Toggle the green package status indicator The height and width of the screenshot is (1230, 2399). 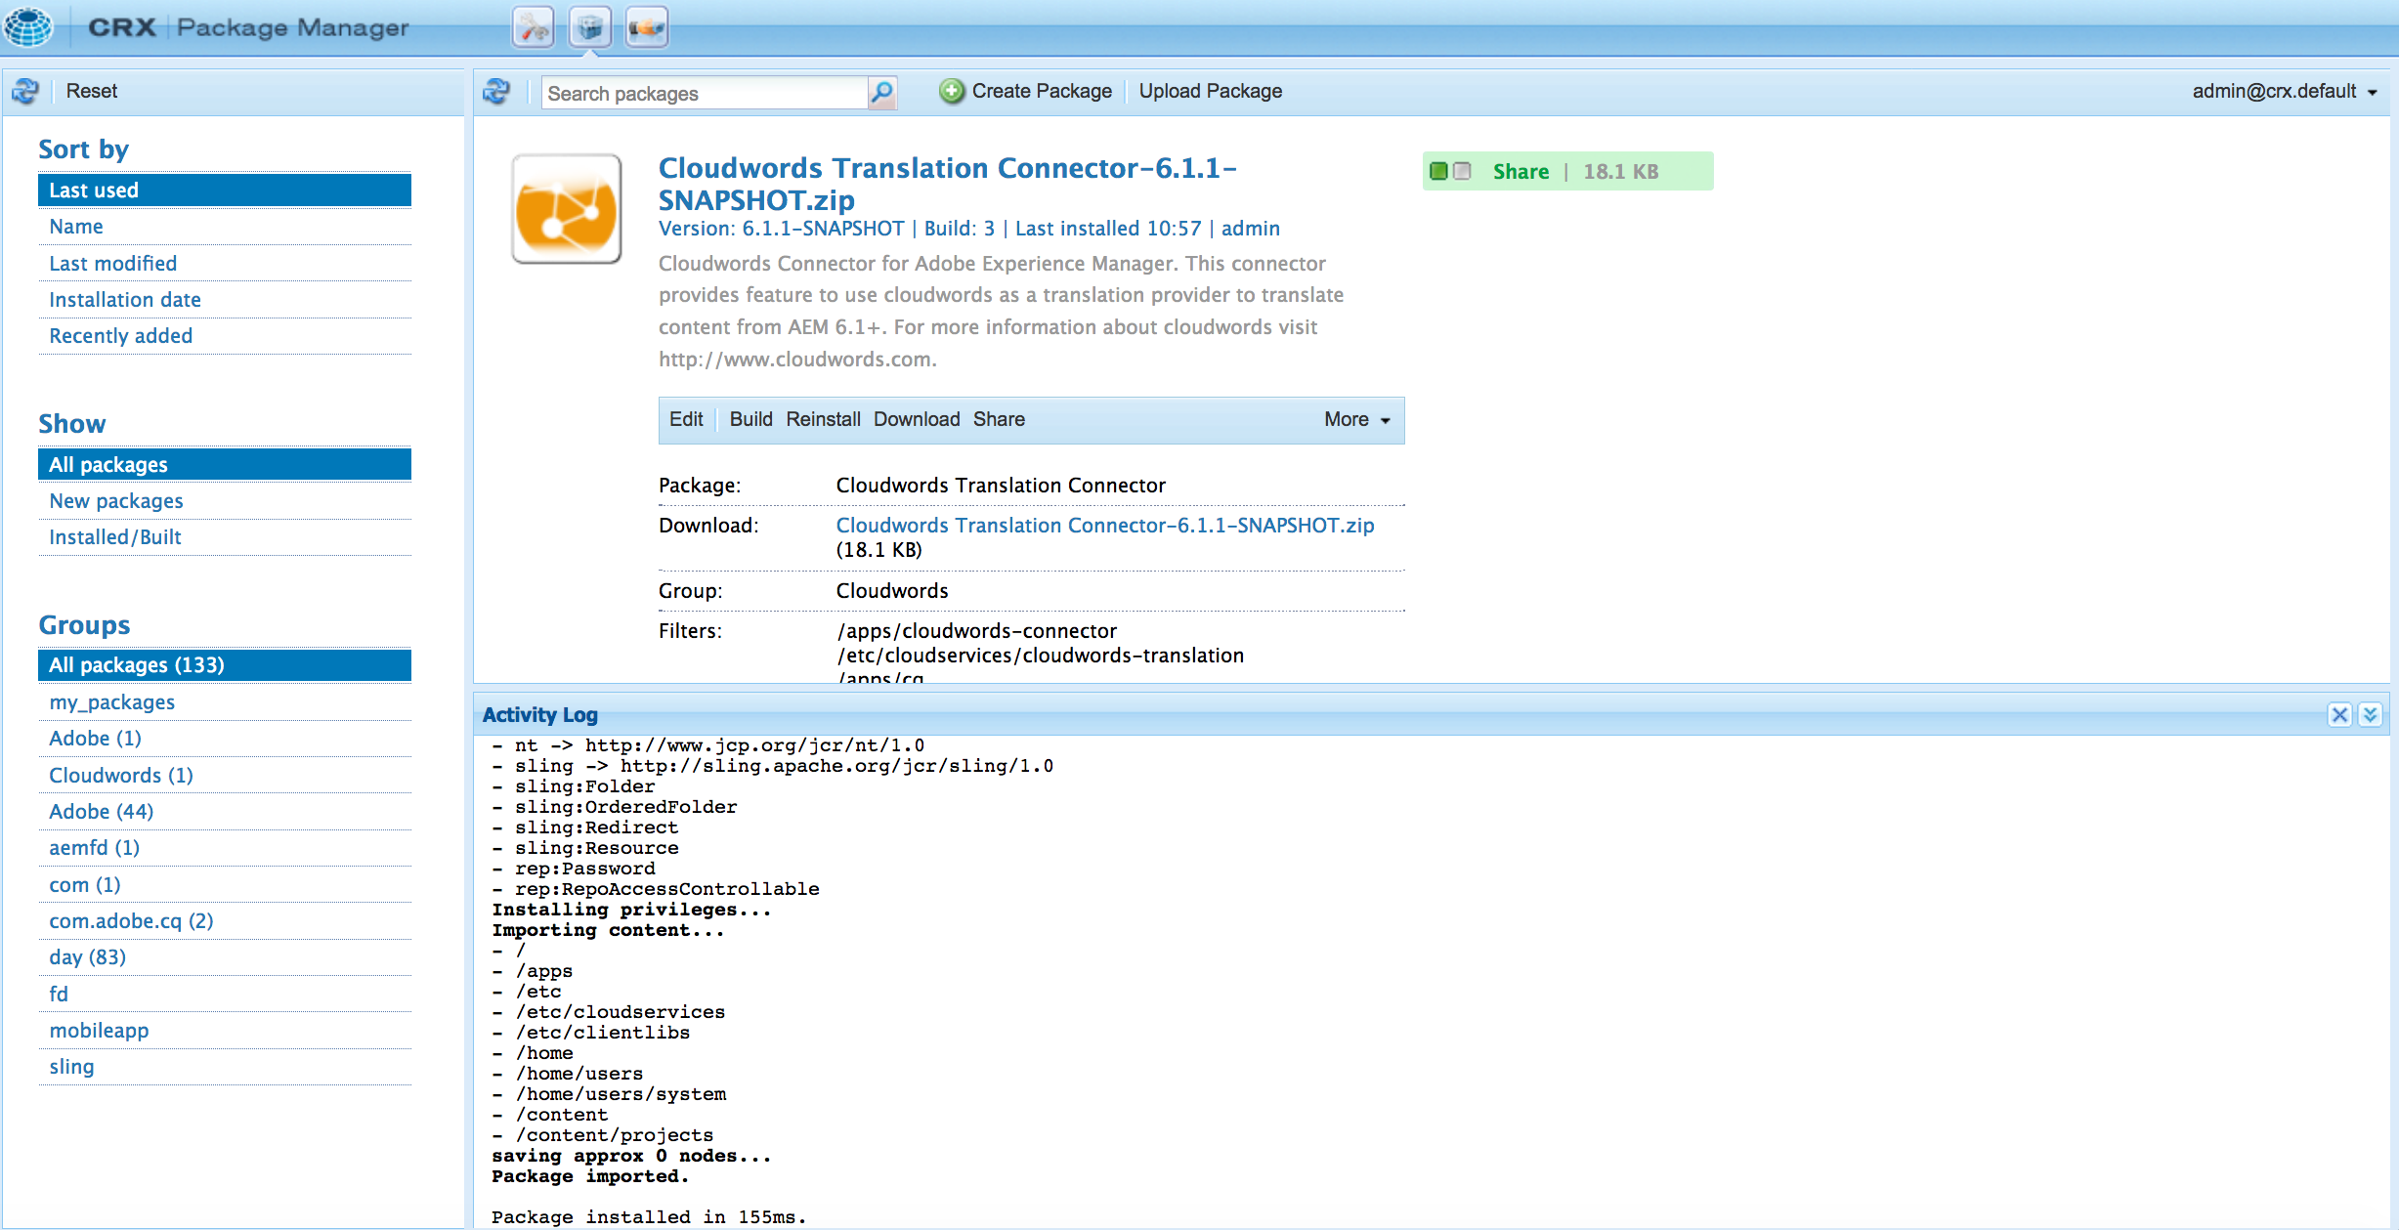pyautogui.click(x=1439, y=171)
